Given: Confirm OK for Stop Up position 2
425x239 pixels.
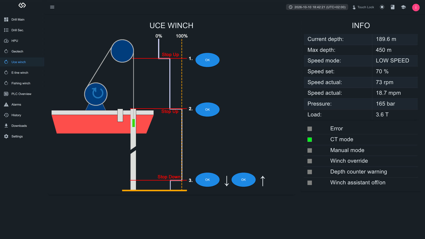Looking at the screenshot, I should [207, 109].
